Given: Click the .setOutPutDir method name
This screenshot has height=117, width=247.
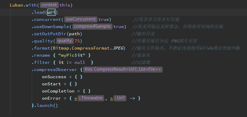Looking at the screenshot, I should pos(49,34).
